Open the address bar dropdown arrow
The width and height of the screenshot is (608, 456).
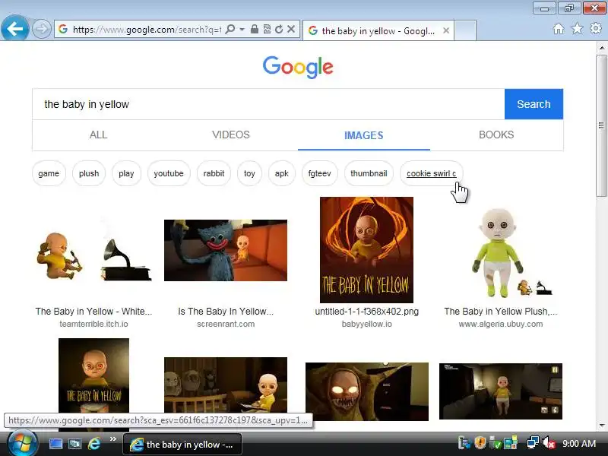[x=242, y=29]
